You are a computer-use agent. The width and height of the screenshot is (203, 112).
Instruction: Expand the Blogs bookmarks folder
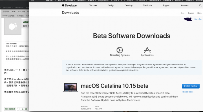click(130, 1)
